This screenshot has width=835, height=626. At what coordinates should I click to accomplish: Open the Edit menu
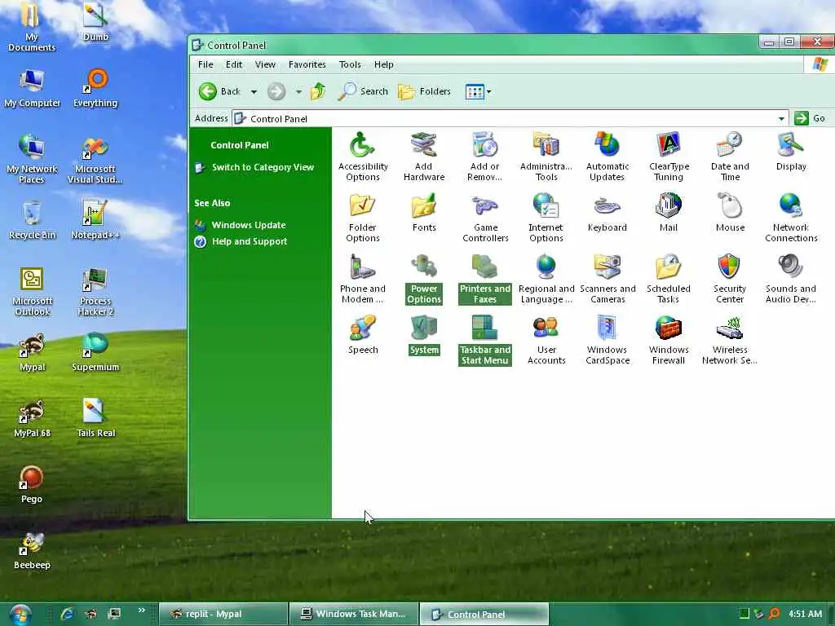point(234,64)
